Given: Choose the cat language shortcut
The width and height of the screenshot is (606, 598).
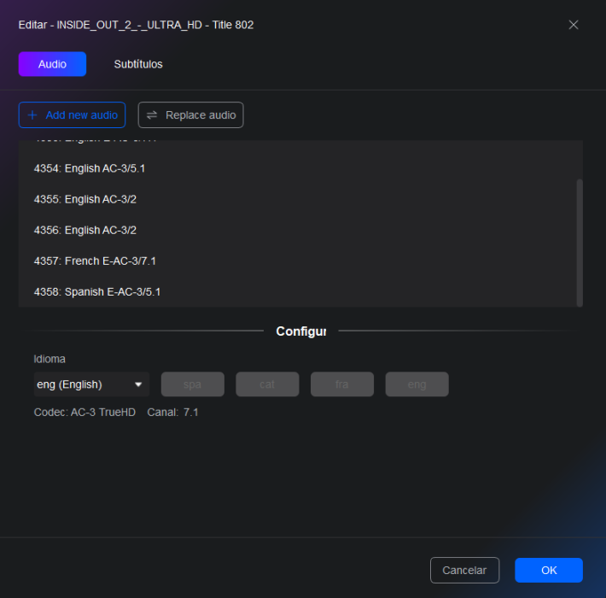Looking at the screenshot, I should 267,384.
